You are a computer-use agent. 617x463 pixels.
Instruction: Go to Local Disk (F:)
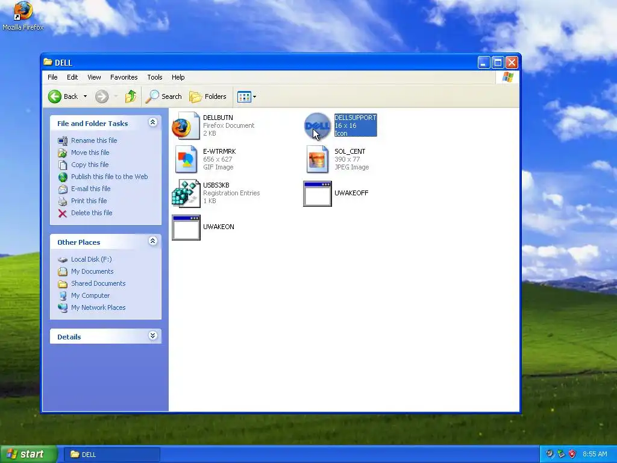point(92,259)
